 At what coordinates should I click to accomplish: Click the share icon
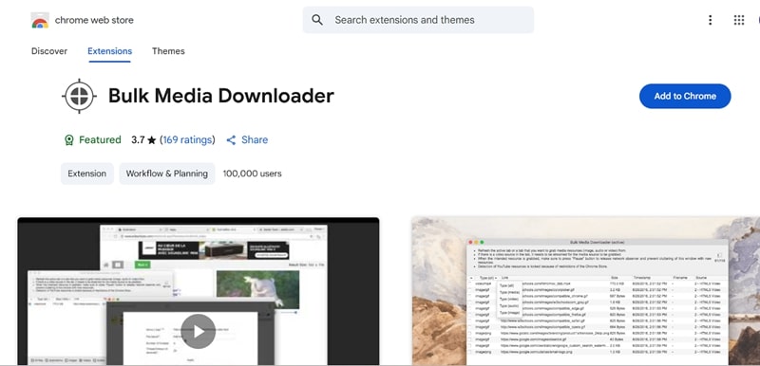(231, 139)
